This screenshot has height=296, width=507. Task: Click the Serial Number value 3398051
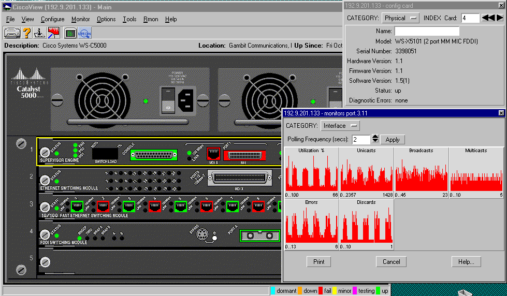[x=406, y=51]
